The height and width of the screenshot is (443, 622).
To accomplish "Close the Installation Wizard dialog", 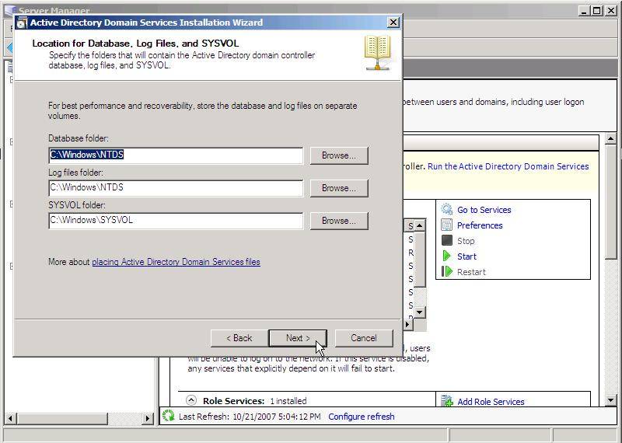I will tap(393, 23).
